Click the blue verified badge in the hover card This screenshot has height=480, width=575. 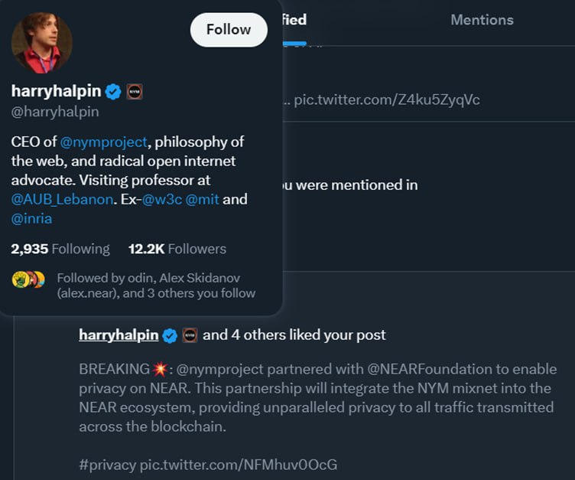(113, 92)
